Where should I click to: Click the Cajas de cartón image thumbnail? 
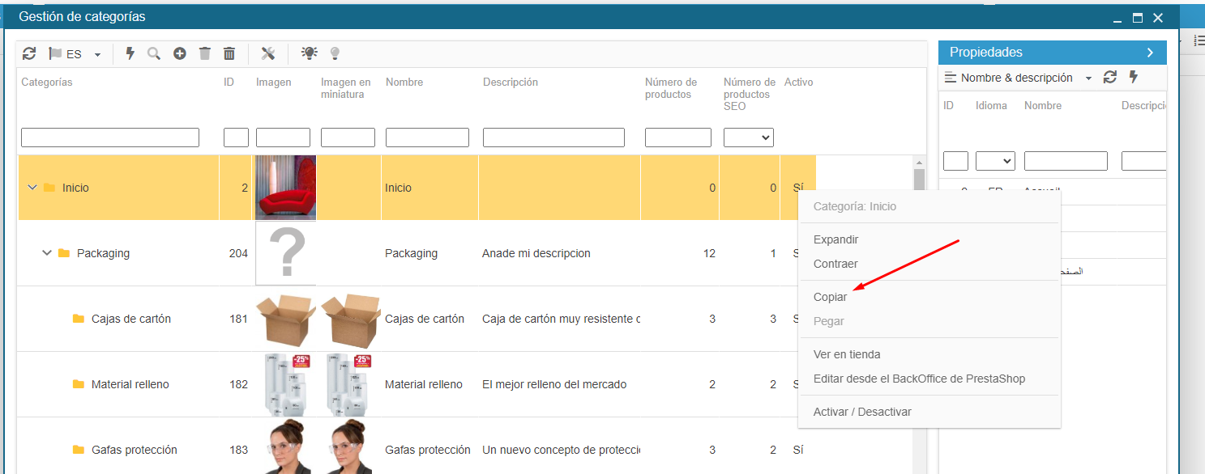285,319
